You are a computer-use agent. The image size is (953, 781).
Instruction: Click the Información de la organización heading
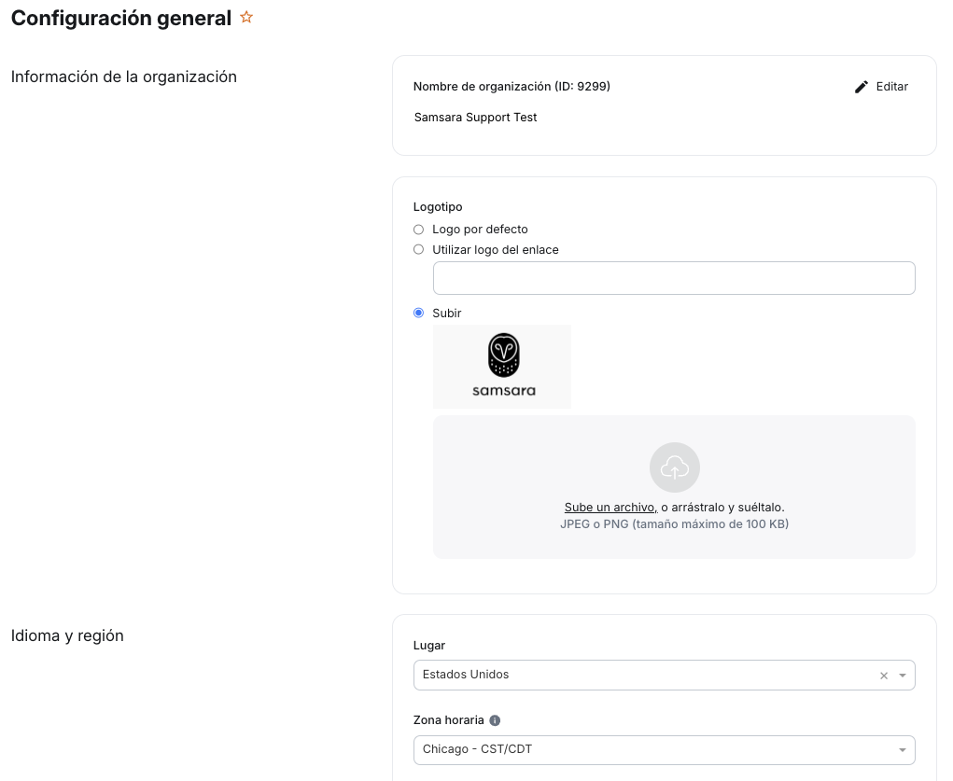coord(124,77)
